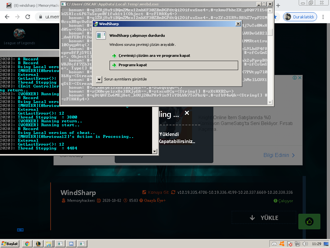Click the calendar icon beside 2020-10-02

(x=99, y=201)
